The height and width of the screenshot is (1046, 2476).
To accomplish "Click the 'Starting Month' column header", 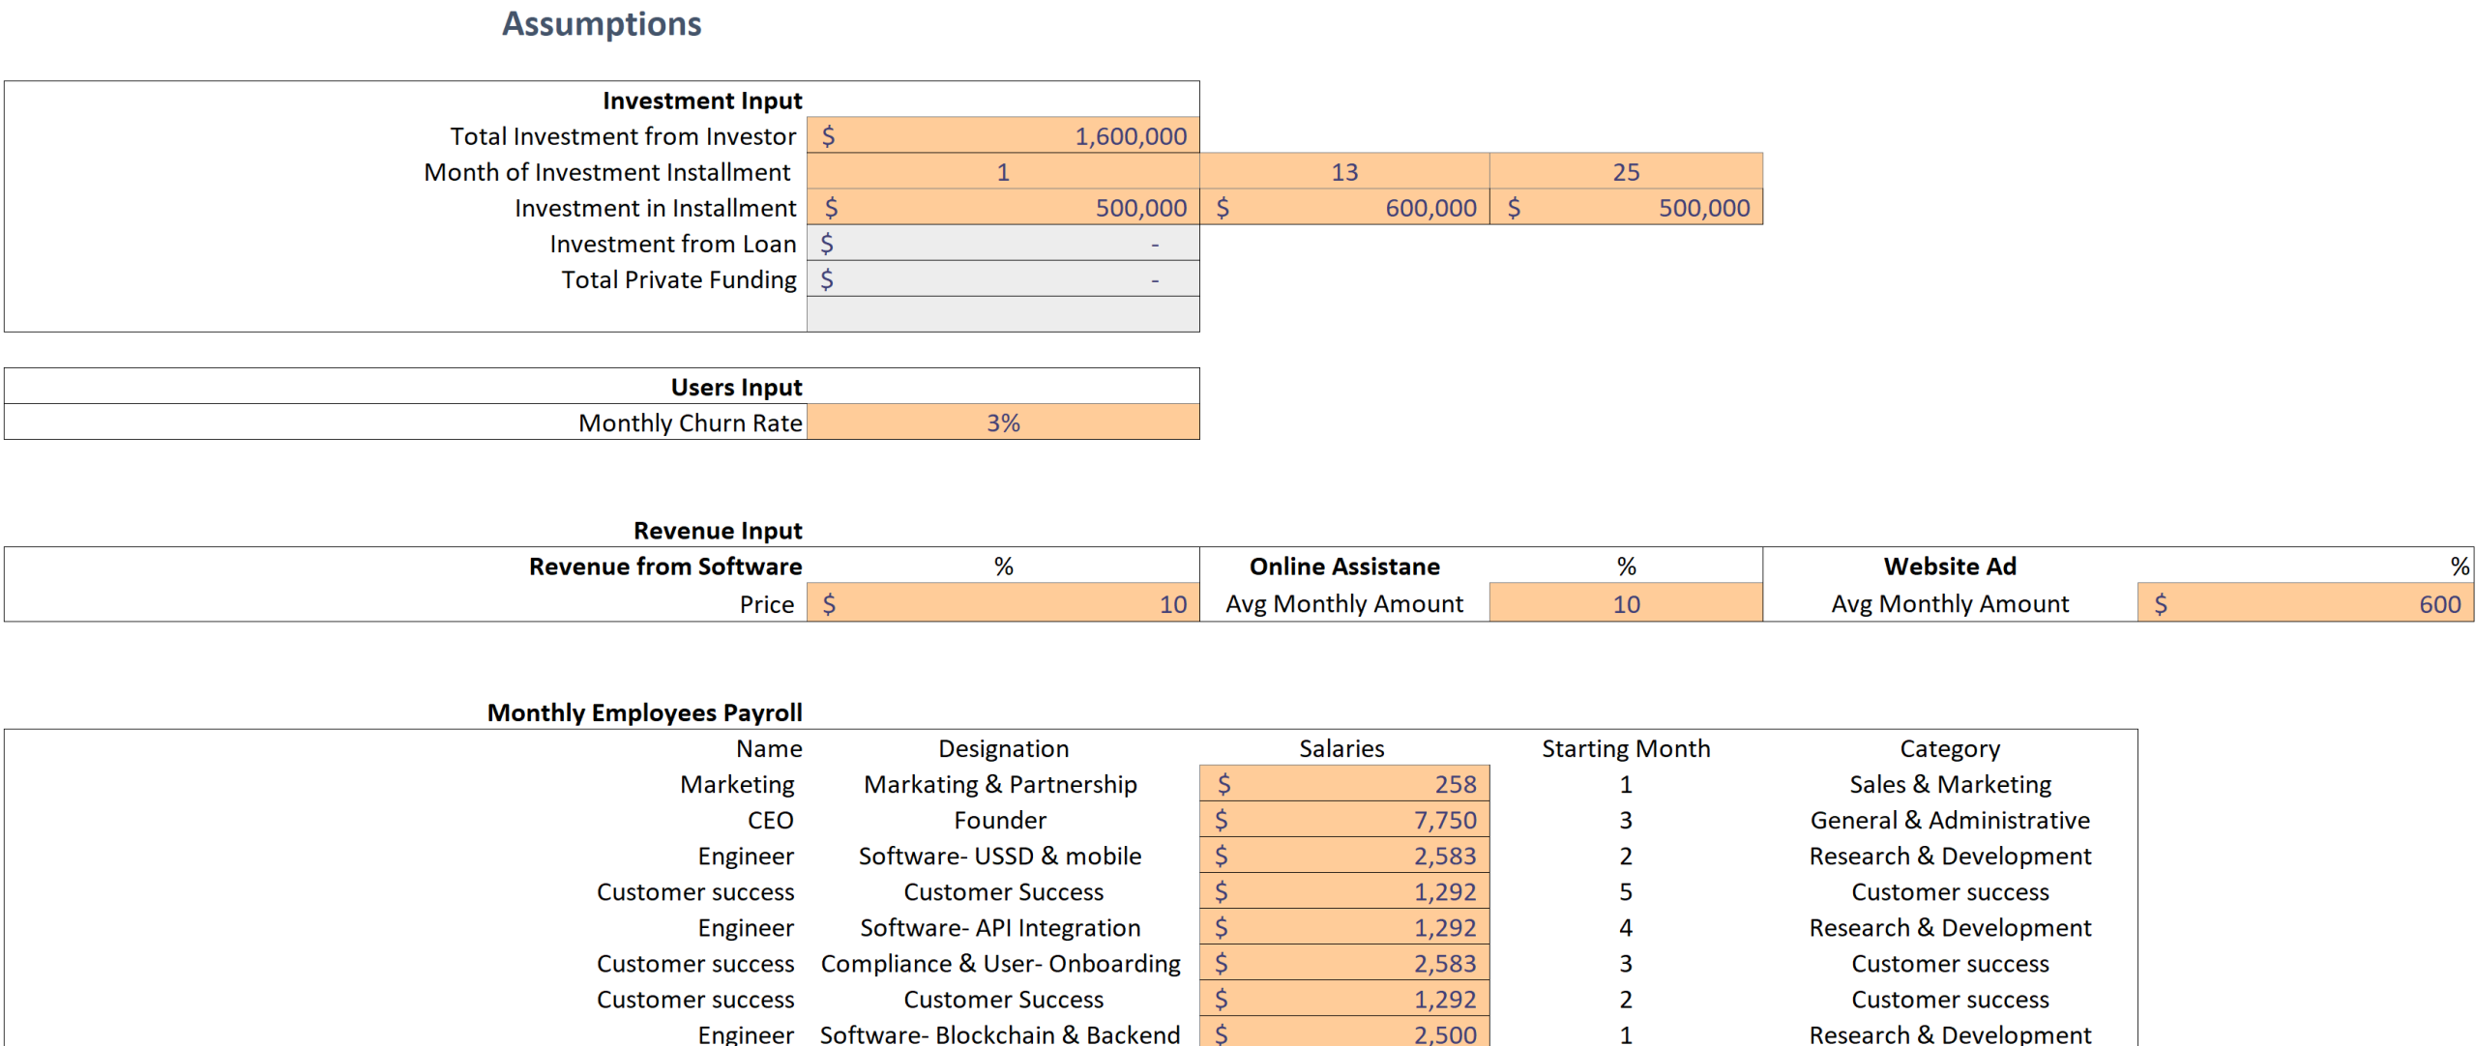I will point(1626,748).
